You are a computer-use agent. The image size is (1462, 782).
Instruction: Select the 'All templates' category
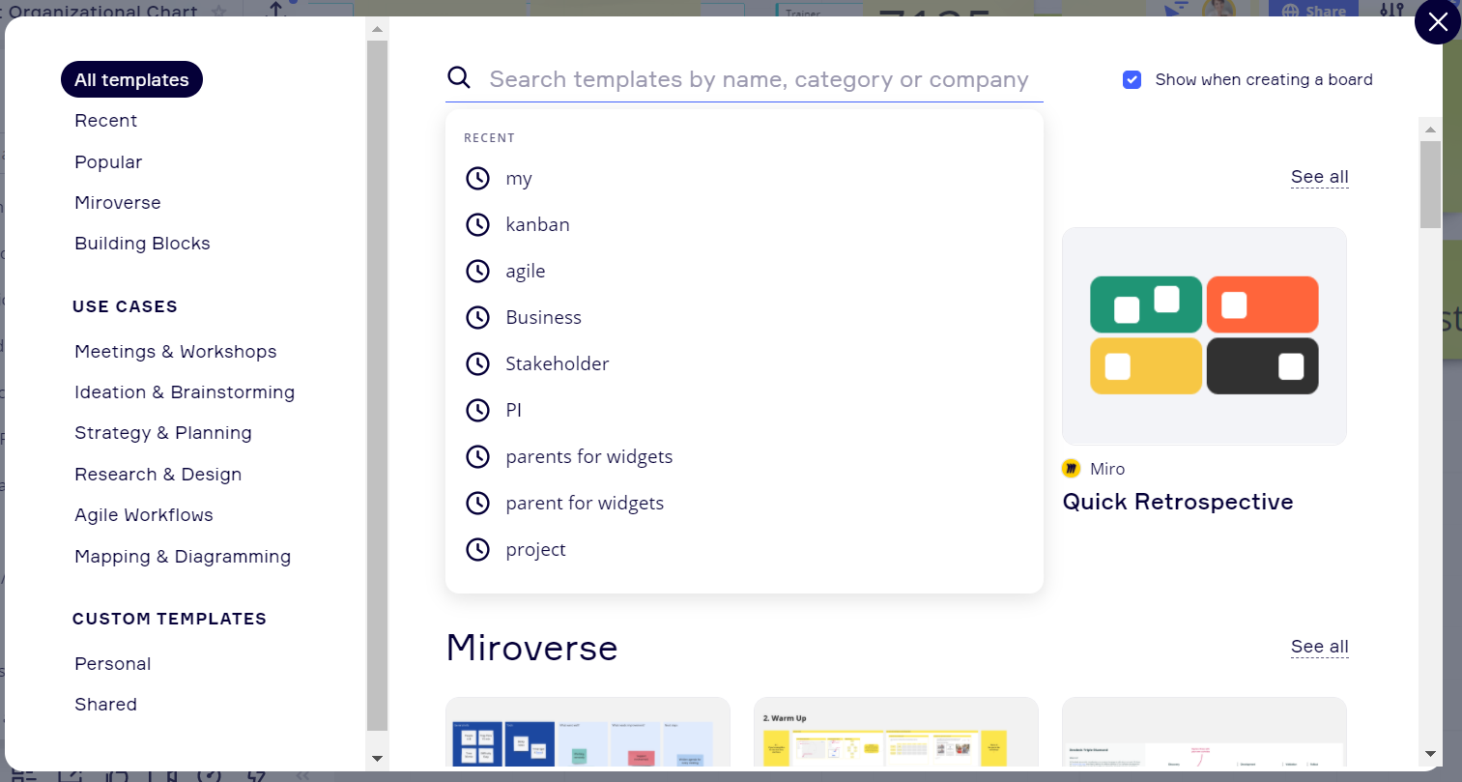[x=131, y=80]
